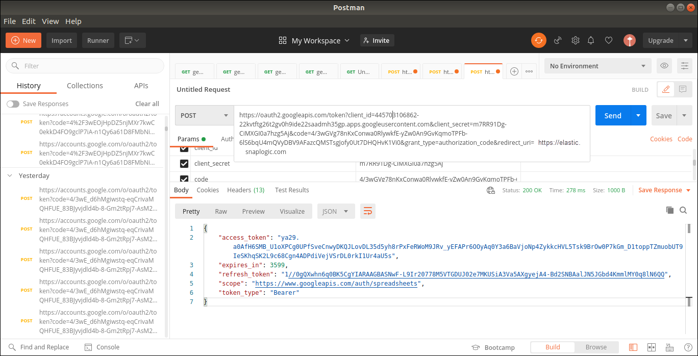The height and width of the screenshot is (356, 698).
Task: Open the Upgrade dropdown arrow
Action: click(x=685, y=40)
